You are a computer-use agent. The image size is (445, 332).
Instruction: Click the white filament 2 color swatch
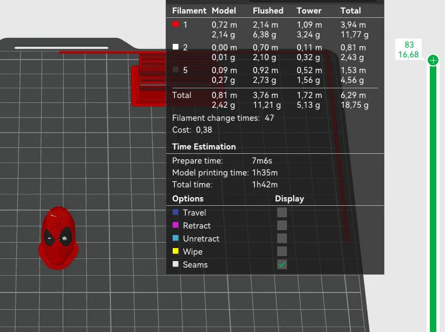tap(176, 47)
